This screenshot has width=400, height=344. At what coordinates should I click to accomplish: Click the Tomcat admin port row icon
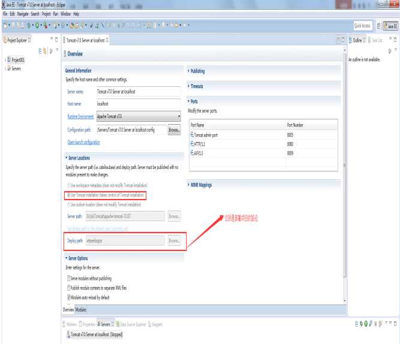point(192,135)
